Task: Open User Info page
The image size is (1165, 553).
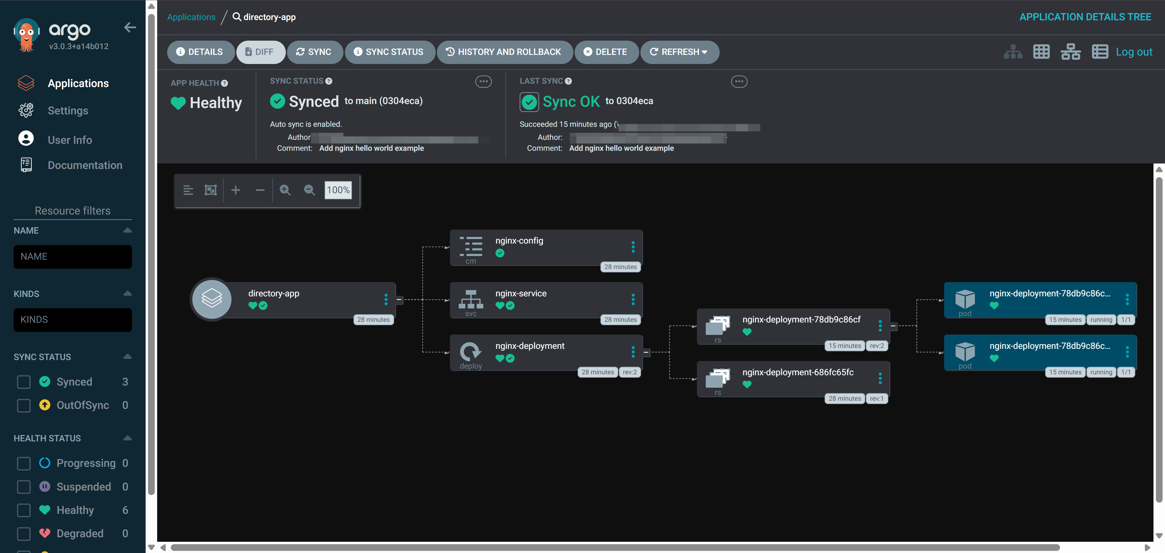Action: point(70,140)
